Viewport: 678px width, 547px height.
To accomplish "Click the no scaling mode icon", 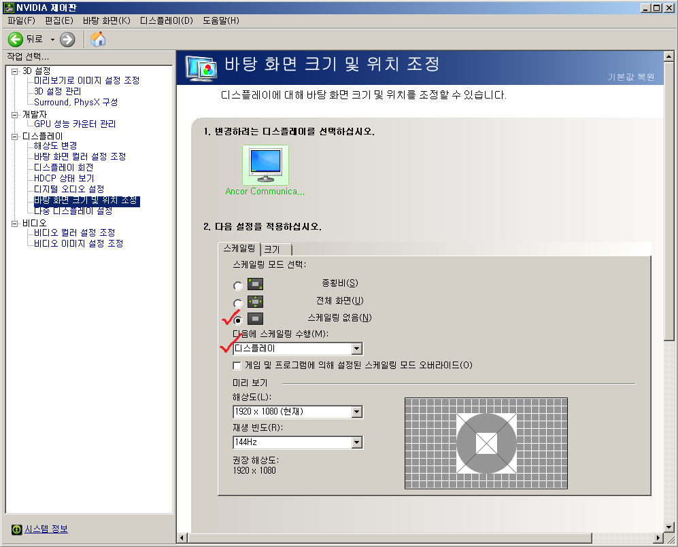I will pyautogui.click(x=255, y=319).
